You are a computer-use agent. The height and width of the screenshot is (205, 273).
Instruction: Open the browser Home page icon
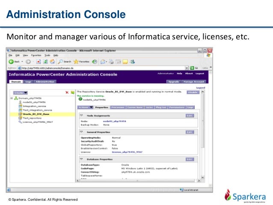pyautogui.click(x=52, y=62)
